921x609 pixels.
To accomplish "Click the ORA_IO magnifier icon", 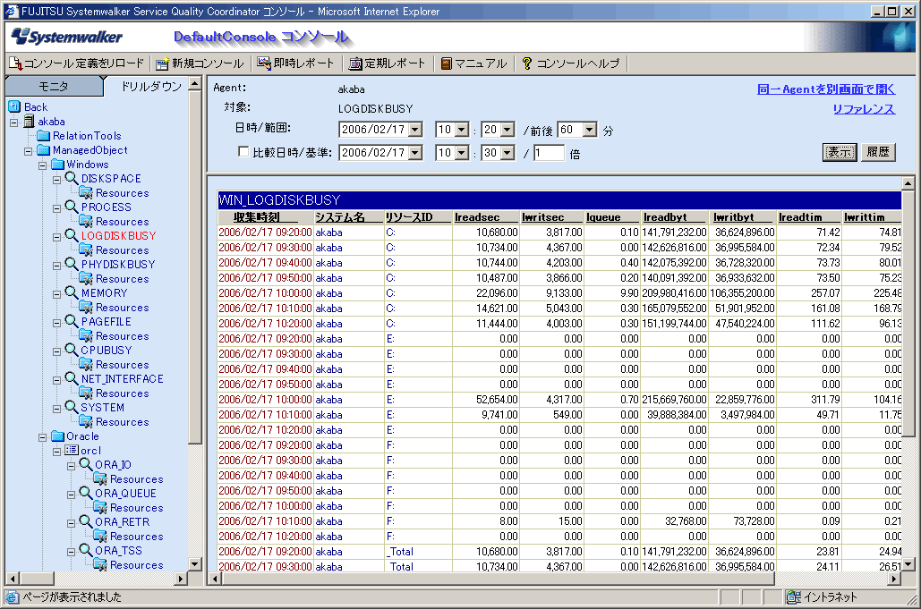I will 86,464.
